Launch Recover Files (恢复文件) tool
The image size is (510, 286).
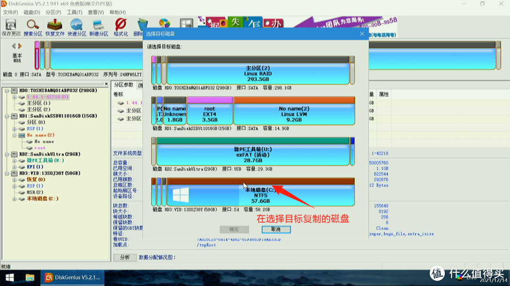coord(55,27)
